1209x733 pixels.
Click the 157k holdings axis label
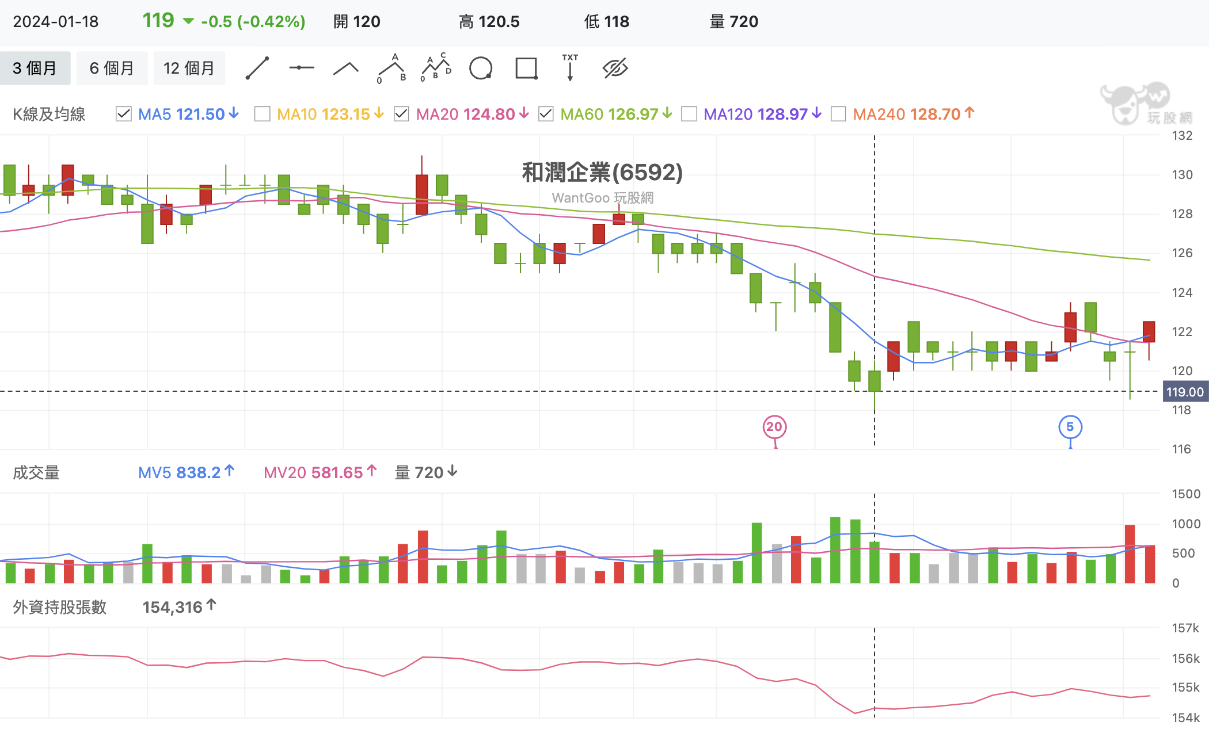click(x=1186, y=628)
